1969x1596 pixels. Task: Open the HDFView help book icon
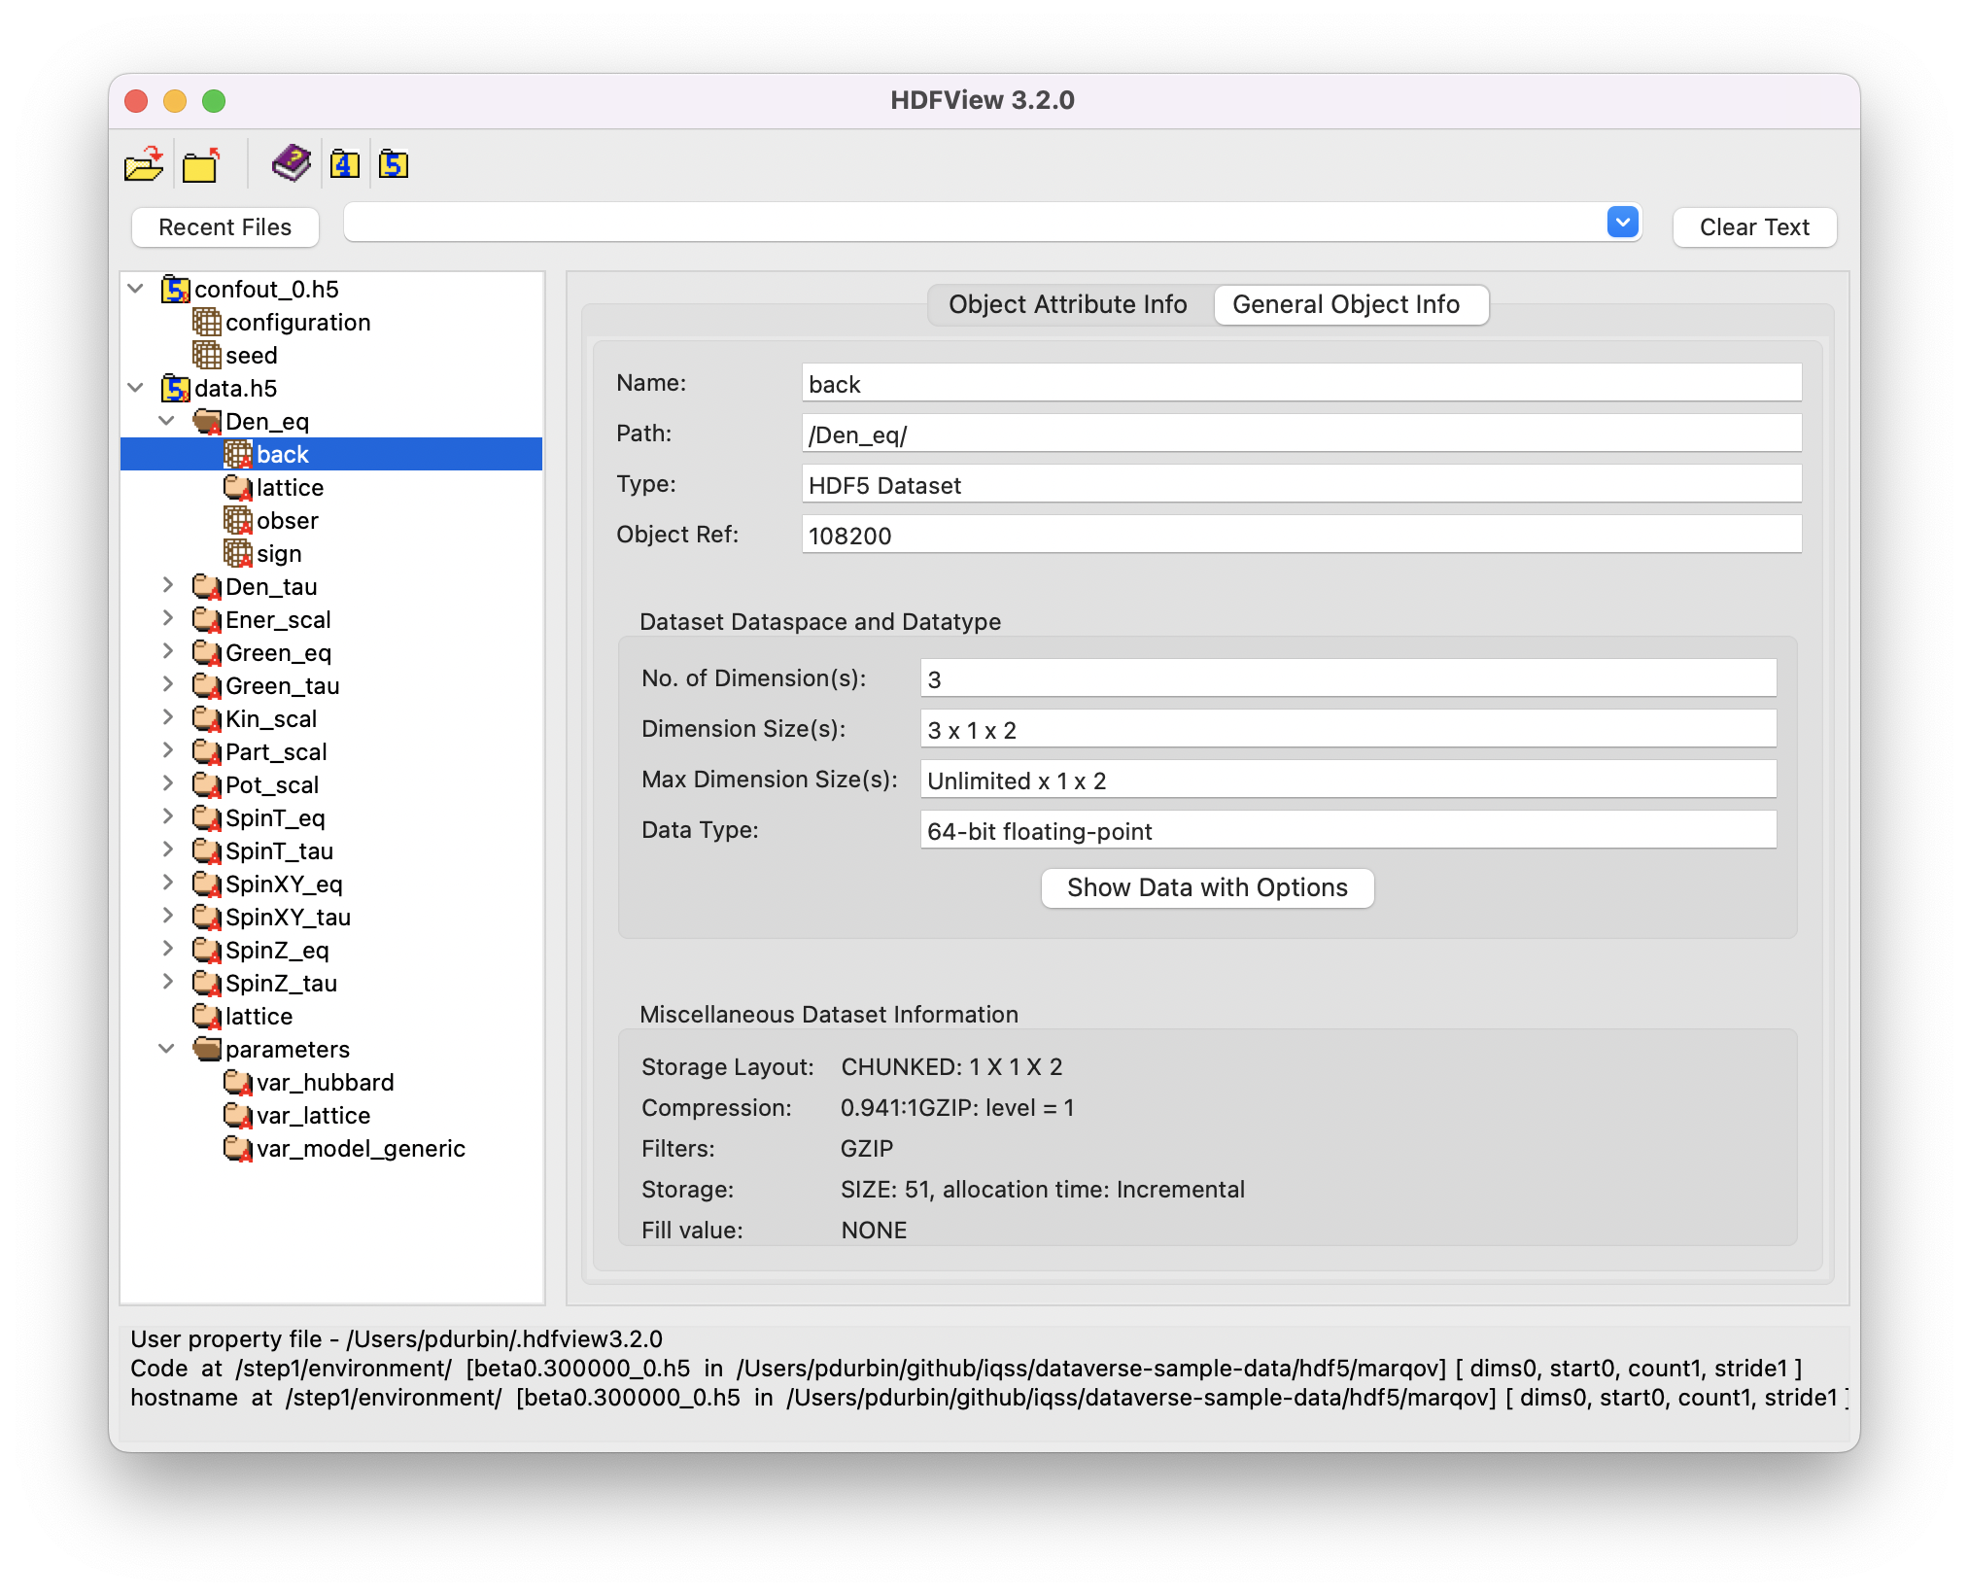coord(290,161)
